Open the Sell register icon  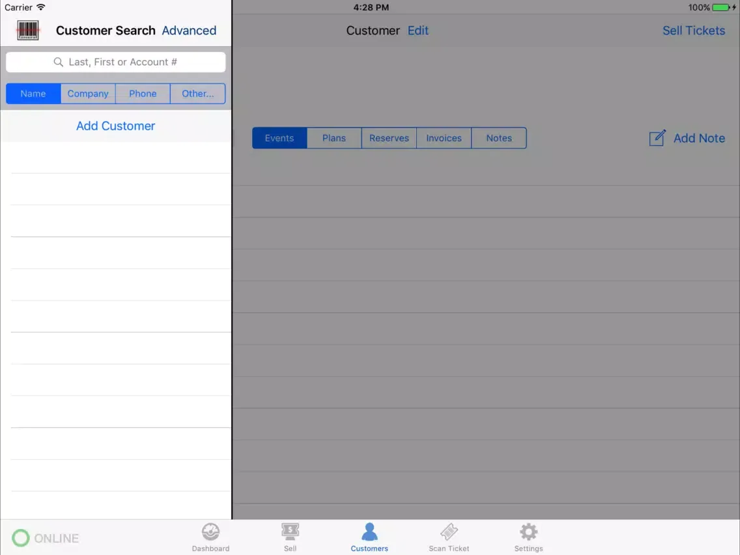[x=291, y=532]
